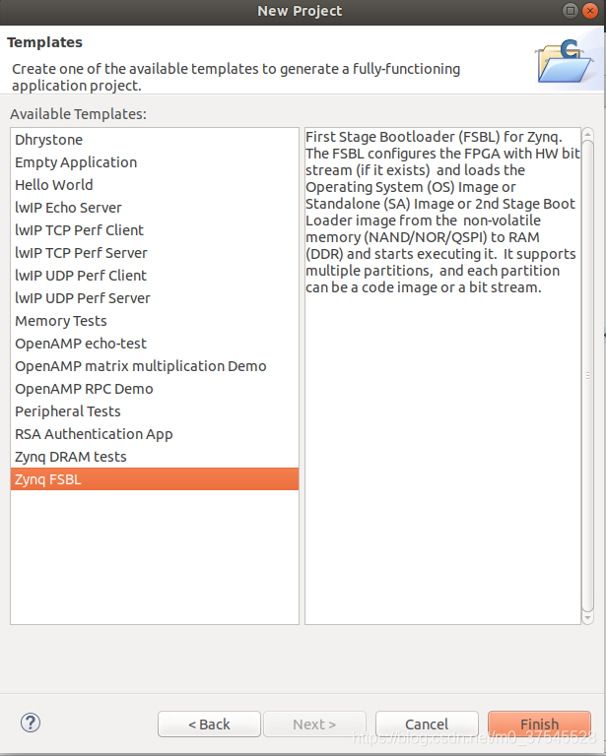This screenshot has height=756, width=606.
Task: Choose lwIP UDP Perf Client template
Action: (x=155, y=276)
